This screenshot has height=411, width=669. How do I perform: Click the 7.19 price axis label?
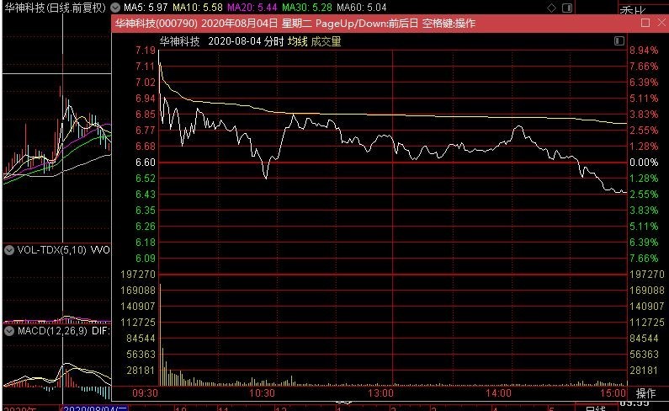click(x=145, y=51)
